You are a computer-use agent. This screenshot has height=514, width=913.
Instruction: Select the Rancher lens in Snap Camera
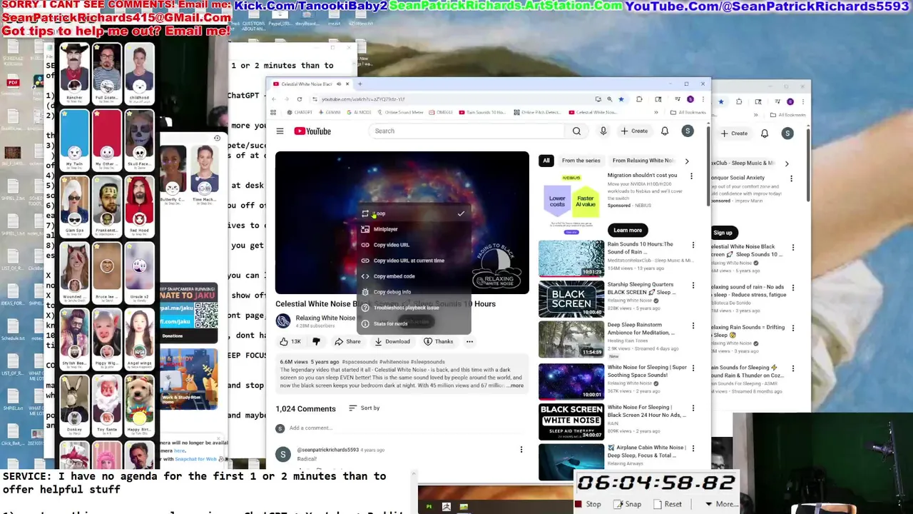coord(74,73)
